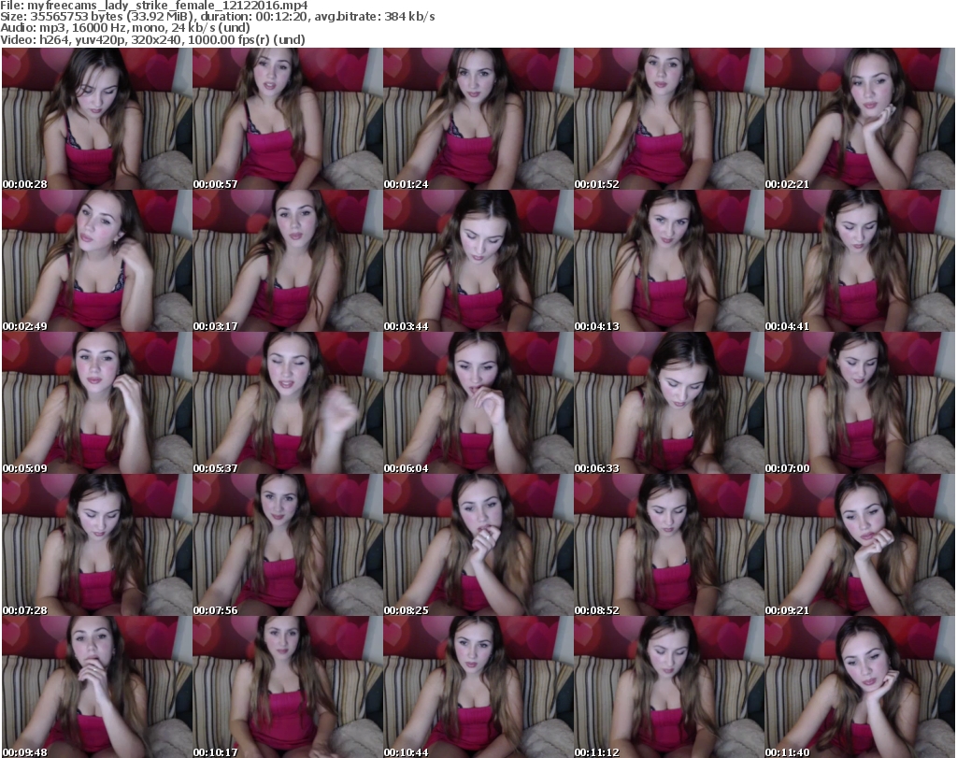The height and width of the screenshot is (758, 957).
Task: Click the File name header line
Action: click(154, 6)
